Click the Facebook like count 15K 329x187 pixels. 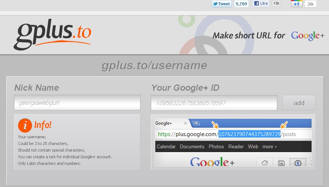pos(277,3)
